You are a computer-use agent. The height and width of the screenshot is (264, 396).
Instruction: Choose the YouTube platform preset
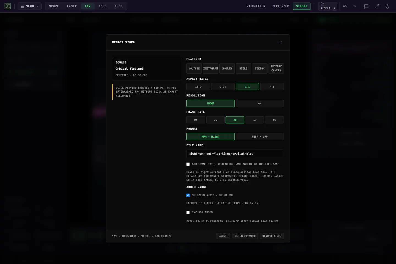click(194, 68)
